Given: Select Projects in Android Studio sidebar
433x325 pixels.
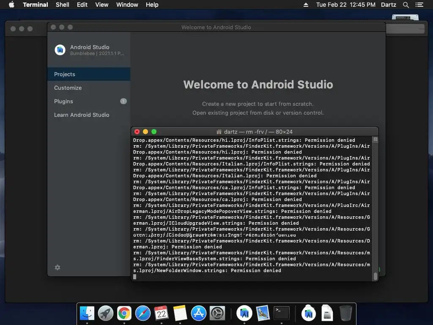Looking at the screenshot, I should (89, 74).
